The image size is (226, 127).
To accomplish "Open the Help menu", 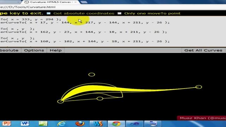I will [x=56, y=50].
